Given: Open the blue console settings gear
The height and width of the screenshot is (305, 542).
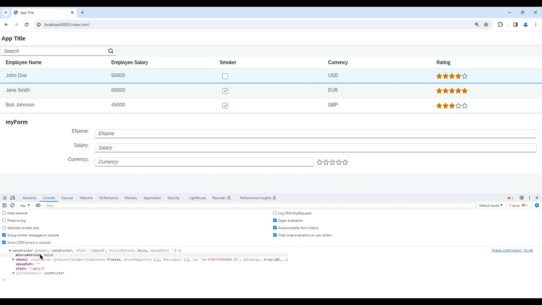Looking at the screenshot, I should [x=537, y=205].
